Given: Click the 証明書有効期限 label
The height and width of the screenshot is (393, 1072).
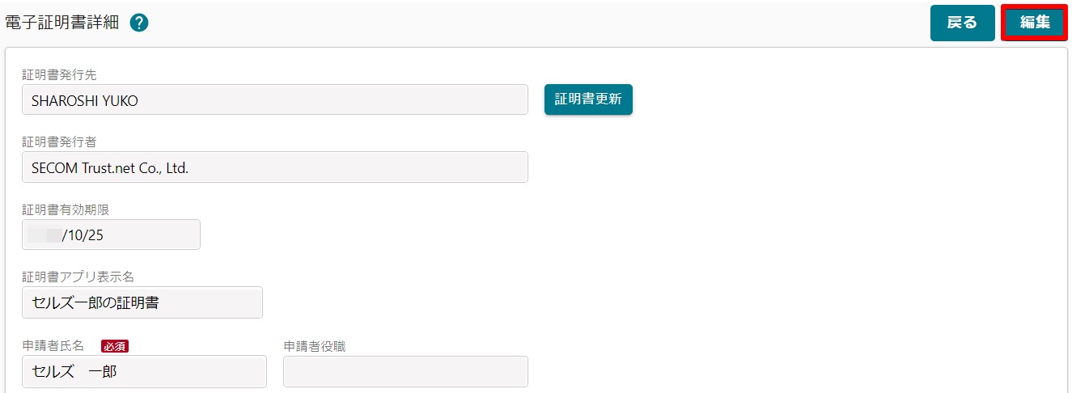Looking at the screenshot, I should pyautogui.click(x=66, y=210).
